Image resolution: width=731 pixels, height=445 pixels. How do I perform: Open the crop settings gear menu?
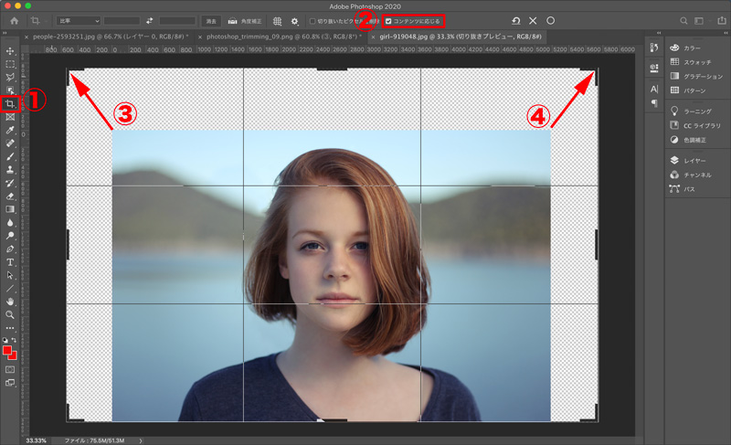click(294, 21)
